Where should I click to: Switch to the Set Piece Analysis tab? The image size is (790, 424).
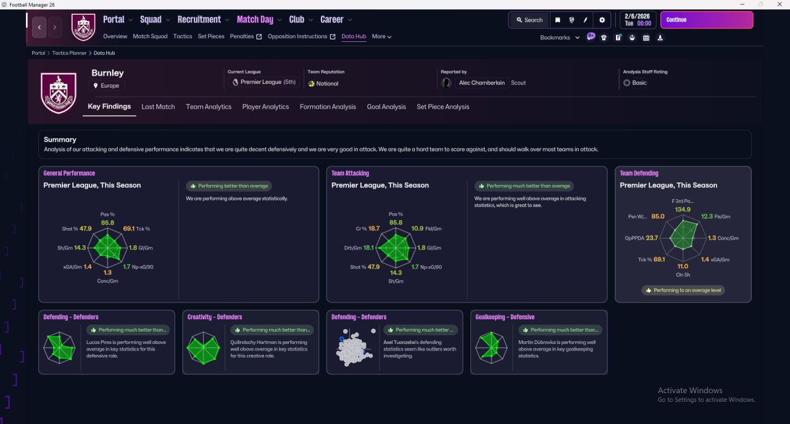[443, 107]
